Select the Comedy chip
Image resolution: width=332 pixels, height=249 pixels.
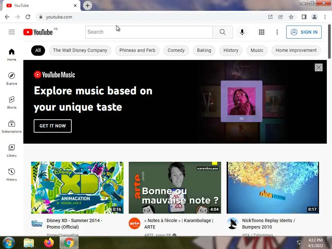click(176, 50)
